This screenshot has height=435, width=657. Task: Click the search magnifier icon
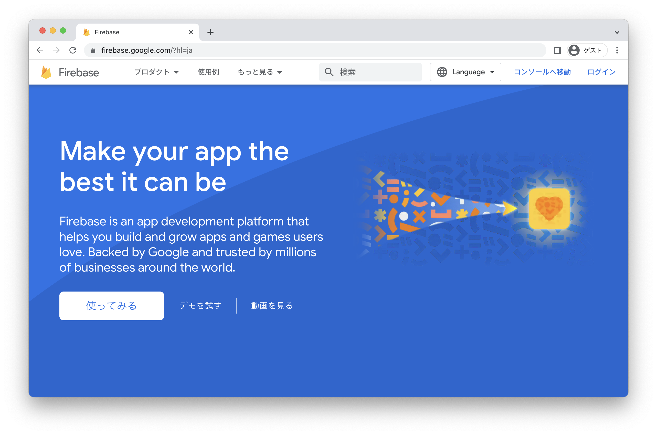(329, 72)
